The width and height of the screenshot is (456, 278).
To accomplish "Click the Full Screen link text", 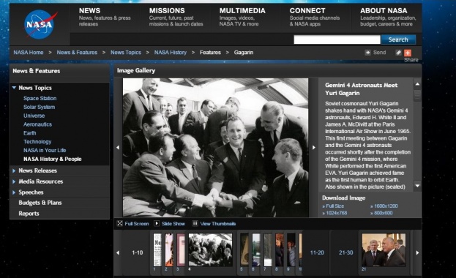I will 137,224.
